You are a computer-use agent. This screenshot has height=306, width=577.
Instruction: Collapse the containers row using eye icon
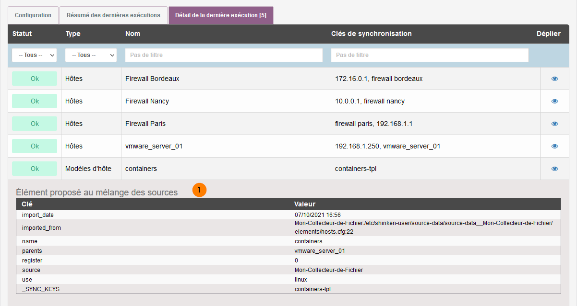554,169
